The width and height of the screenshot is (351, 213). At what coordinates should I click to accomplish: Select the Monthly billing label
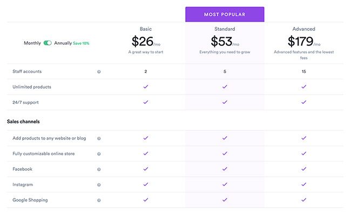32,43
